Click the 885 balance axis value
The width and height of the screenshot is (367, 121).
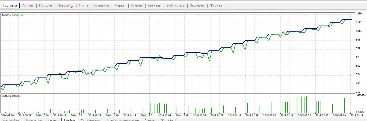359,40
